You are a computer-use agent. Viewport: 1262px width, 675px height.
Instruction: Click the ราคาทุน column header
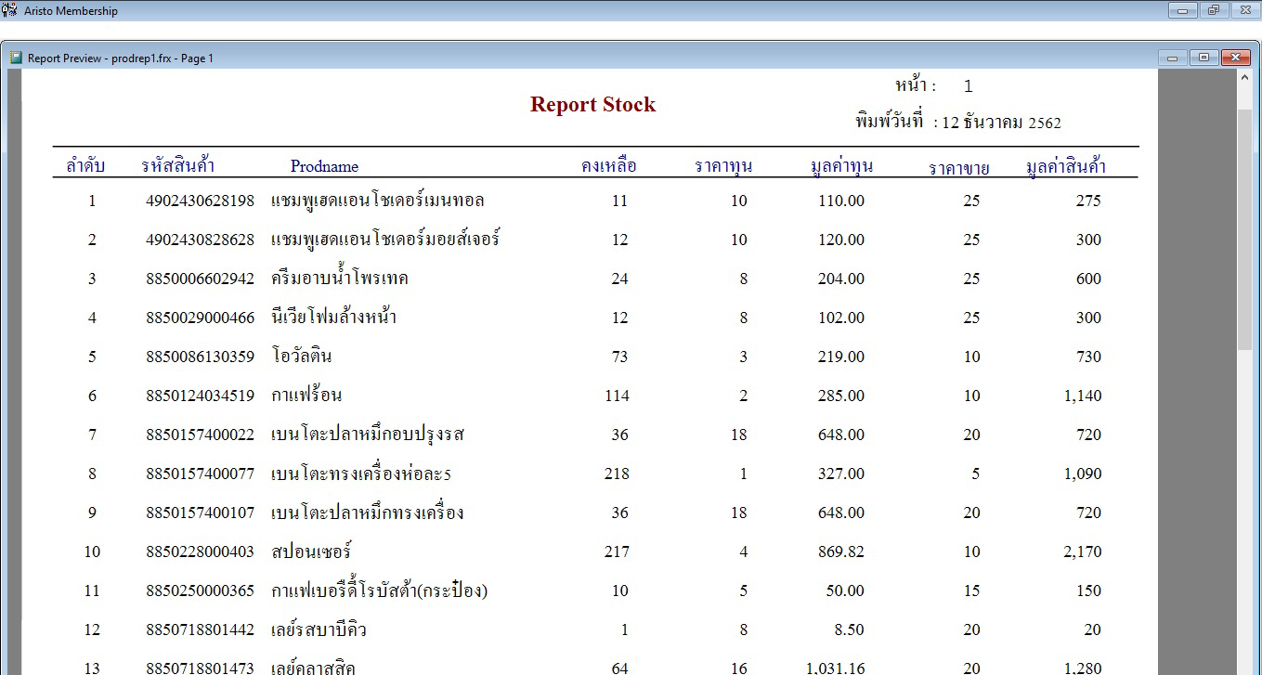click(723, 167)
